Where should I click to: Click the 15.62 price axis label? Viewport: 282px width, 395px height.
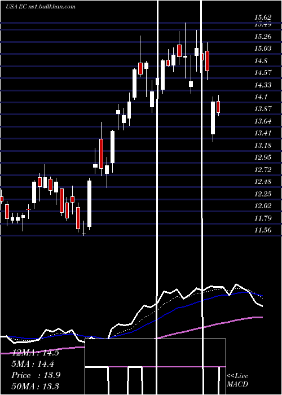pos(263,17)
